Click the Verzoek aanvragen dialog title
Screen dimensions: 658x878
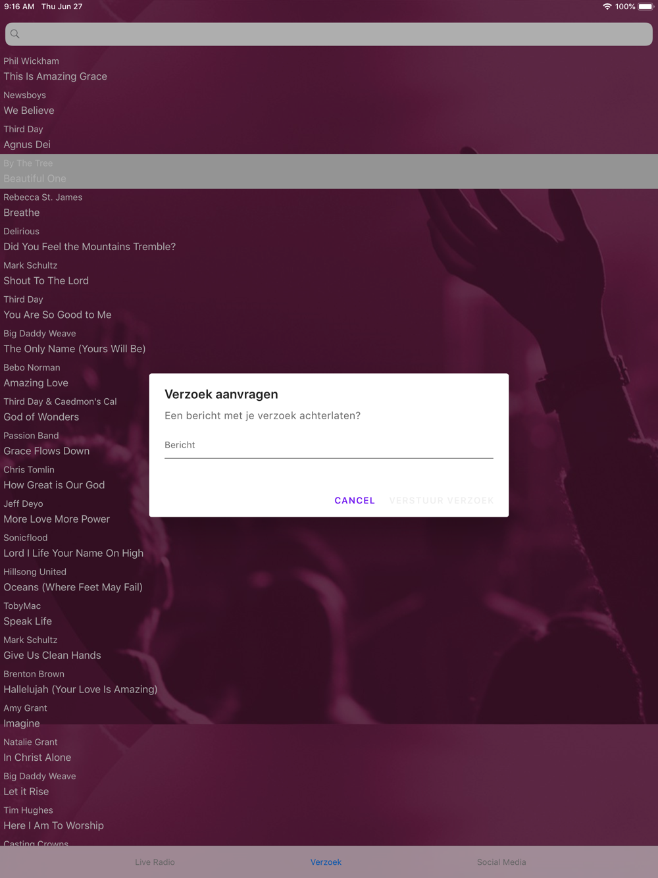[221, 394]
